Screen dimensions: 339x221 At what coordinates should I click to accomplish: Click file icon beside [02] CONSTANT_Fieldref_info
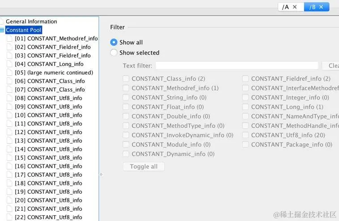pyautogui.click(x=10, y=47)
